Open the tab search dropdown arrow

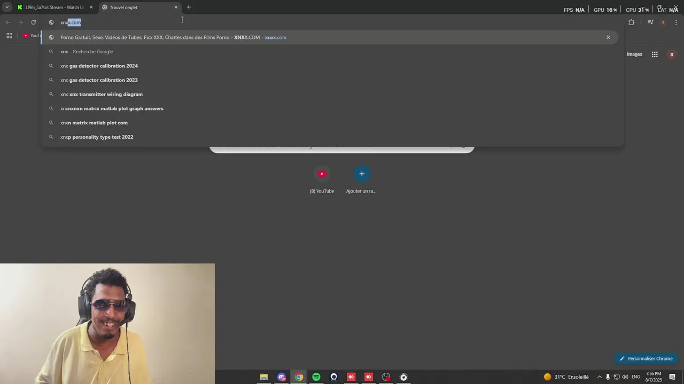[7, 7]
